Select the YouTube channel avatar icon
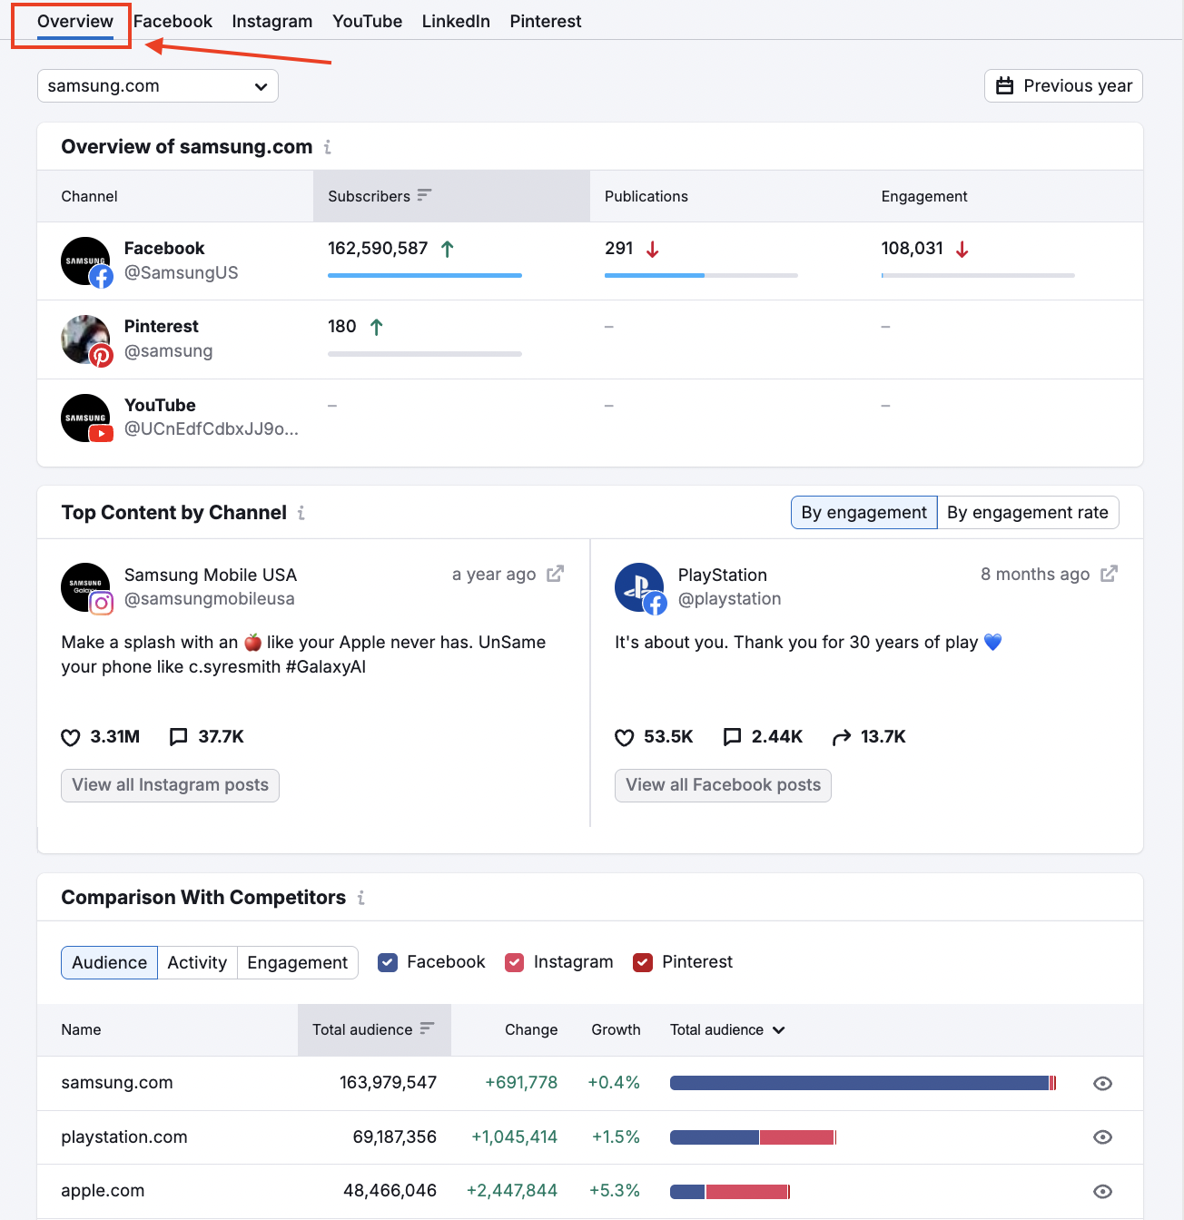This screenshot has height=1220, width=1184. click(x=86, y=418)
